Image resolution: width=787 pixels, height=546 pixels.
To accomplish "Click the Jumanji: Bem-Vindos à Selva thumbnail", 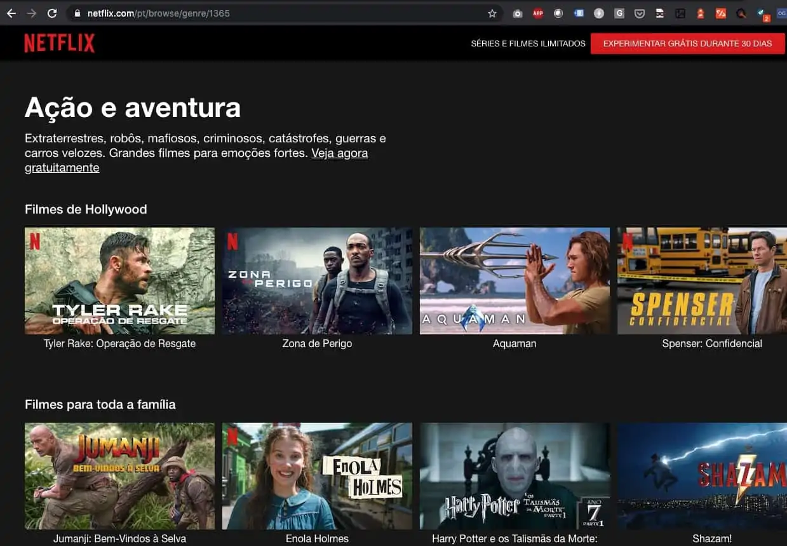I will [119, 475].
